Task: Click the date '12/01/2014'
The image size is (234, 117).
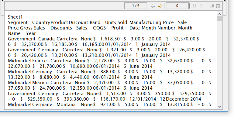Action: coord(143,99)
